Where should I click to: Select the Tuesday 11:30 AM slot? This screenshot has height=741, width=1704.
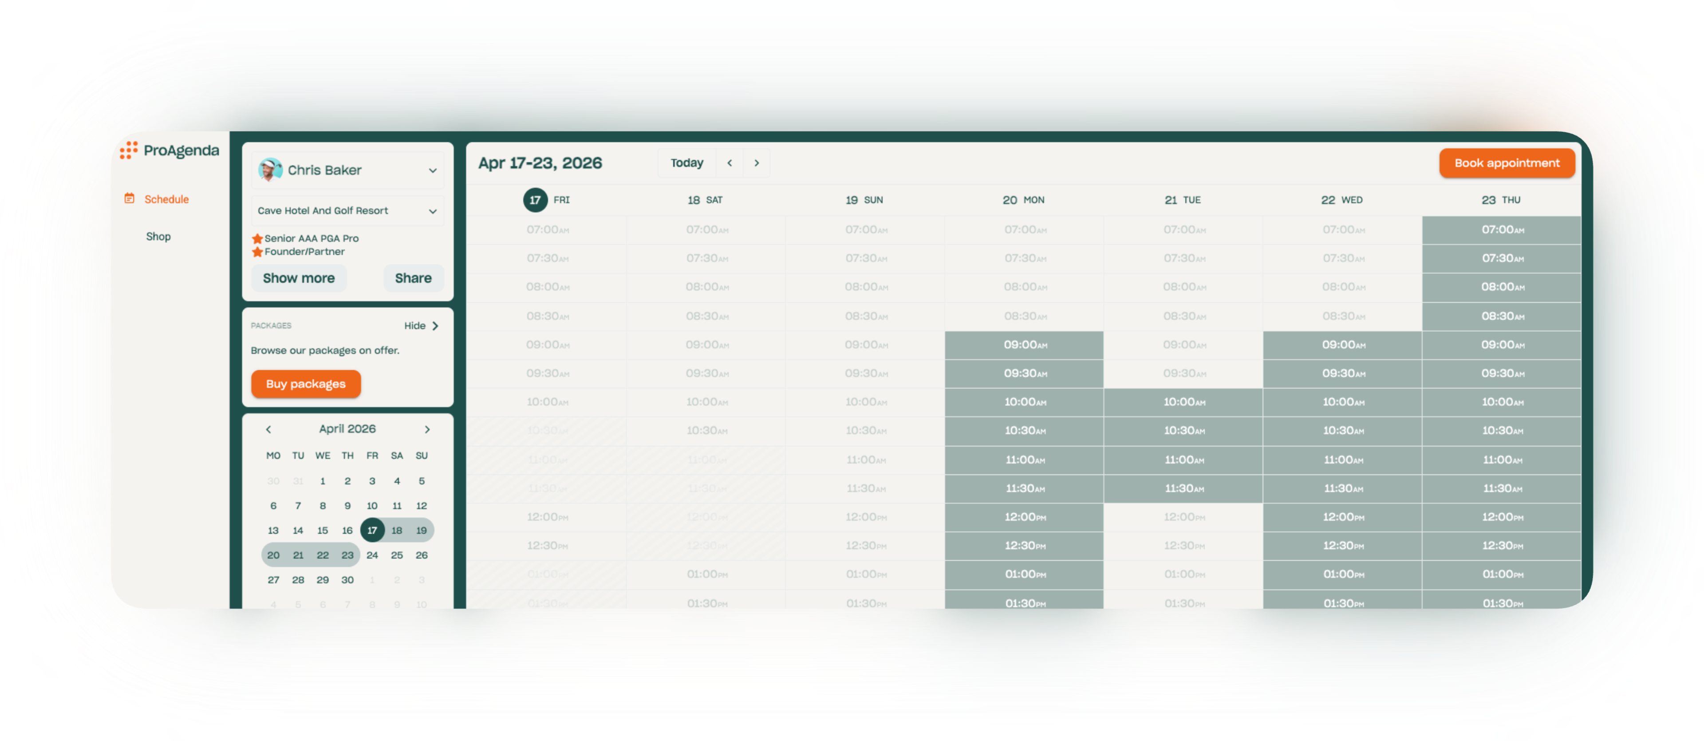1183,489
